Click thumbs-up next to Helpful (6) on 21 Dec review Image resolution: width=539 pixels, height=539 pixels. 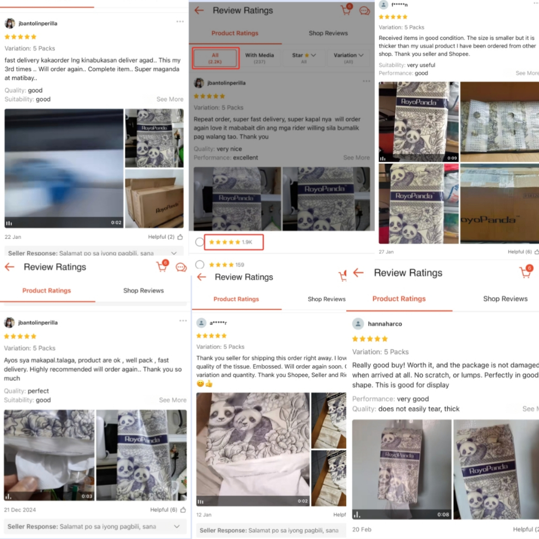(x=183, y=510)
